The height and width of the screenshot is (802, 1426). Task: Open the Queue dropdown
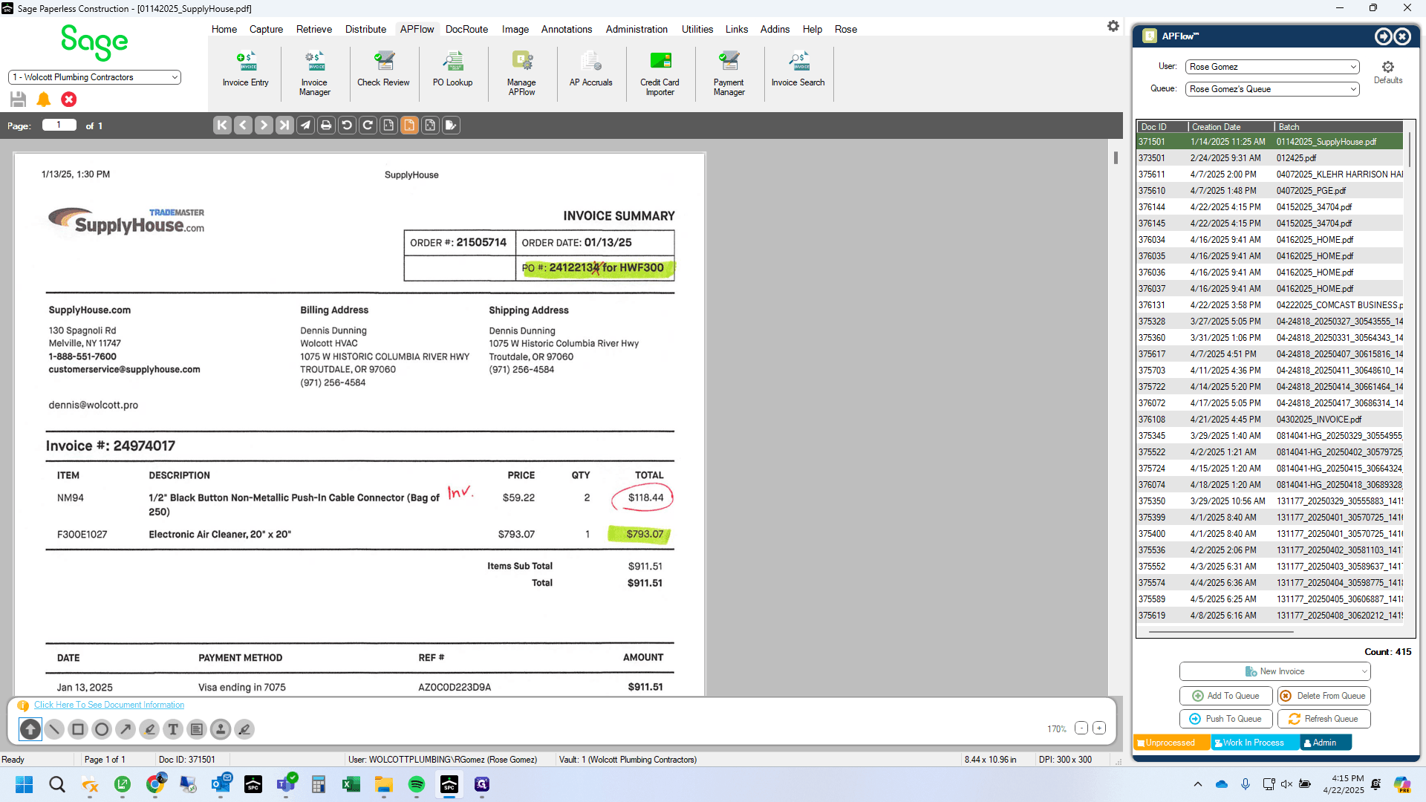1272,89
